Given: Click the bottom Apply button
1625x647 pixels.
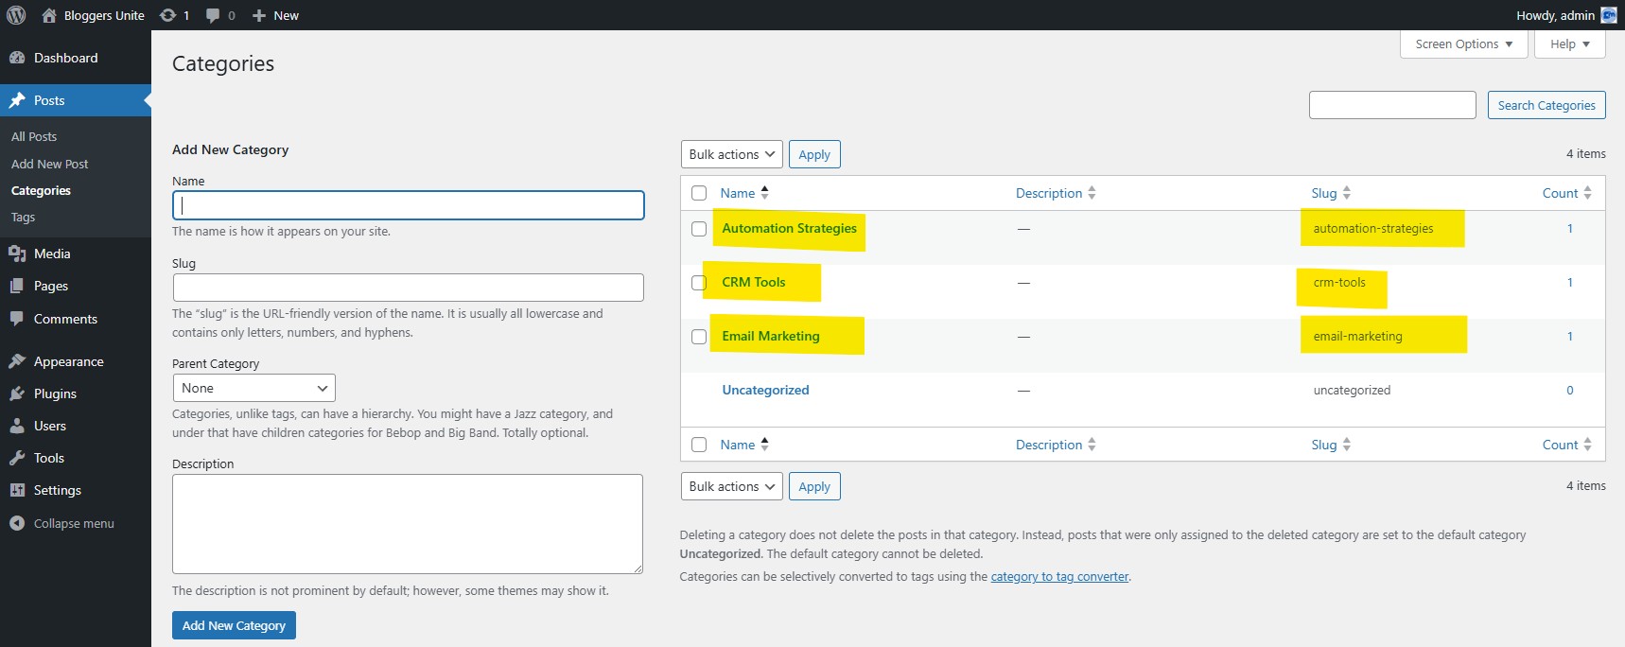Looking at the screenshot, I should pyautogui.click(x=814, y=486).
